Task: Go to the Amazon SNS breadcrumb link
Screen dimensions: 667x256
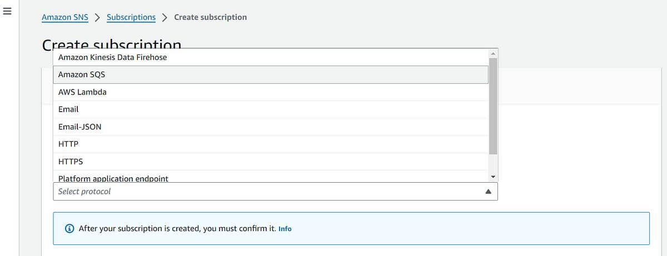Action: 65,17
